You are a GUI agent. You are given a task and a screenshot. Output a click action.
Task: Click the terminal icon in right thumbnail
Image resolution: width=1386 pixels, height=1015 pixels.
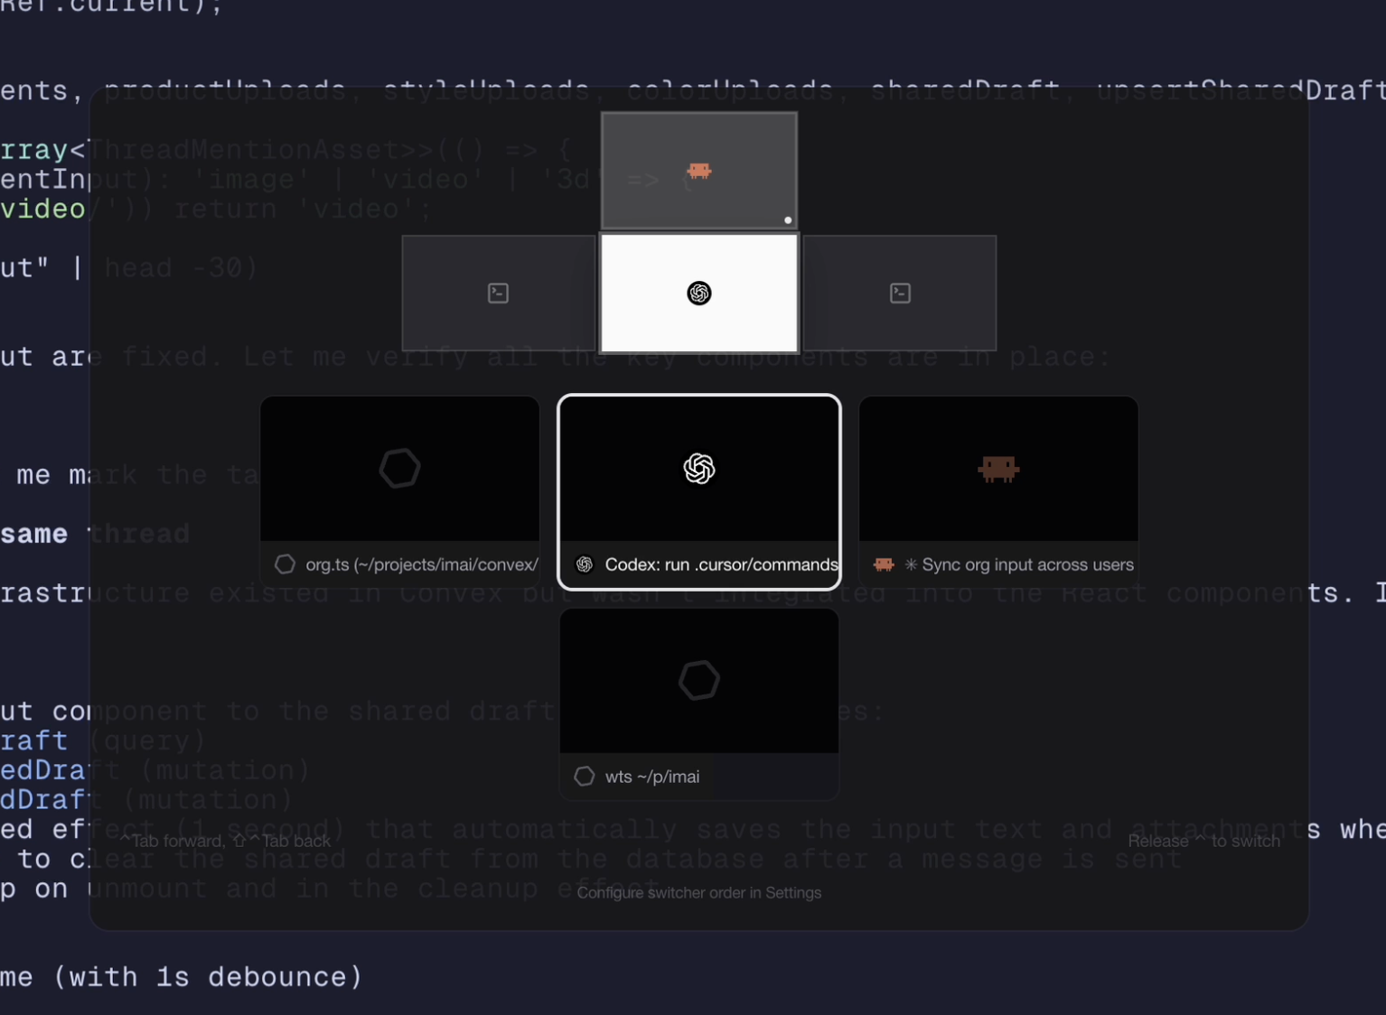901,293
